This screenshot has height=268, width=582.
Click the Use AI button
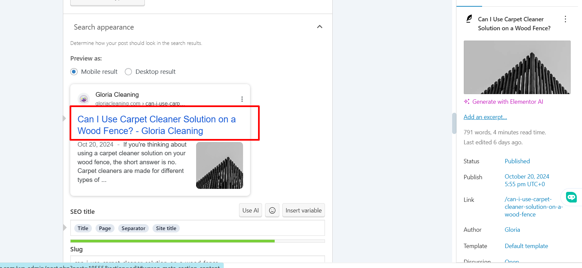click(250, 210)
